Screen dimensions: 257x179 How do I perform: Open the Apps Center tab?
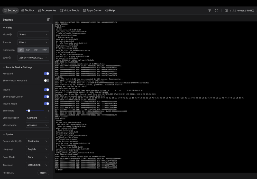tap(93, 11)
